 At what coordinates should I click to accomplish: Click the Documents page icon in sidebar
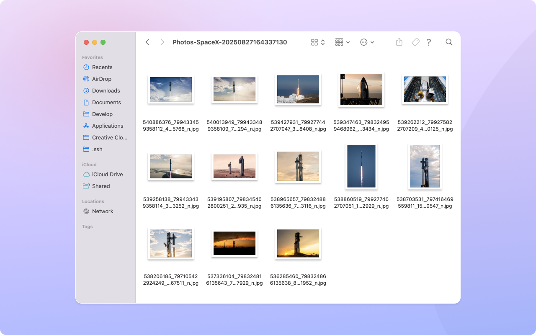[86, 102]
